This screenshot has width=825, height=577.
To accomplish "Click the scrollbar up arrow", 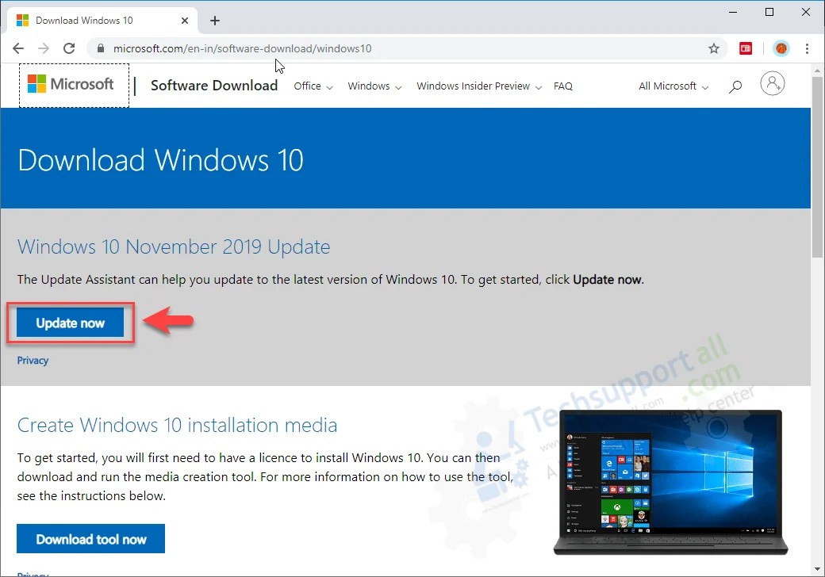I will 817,70.
